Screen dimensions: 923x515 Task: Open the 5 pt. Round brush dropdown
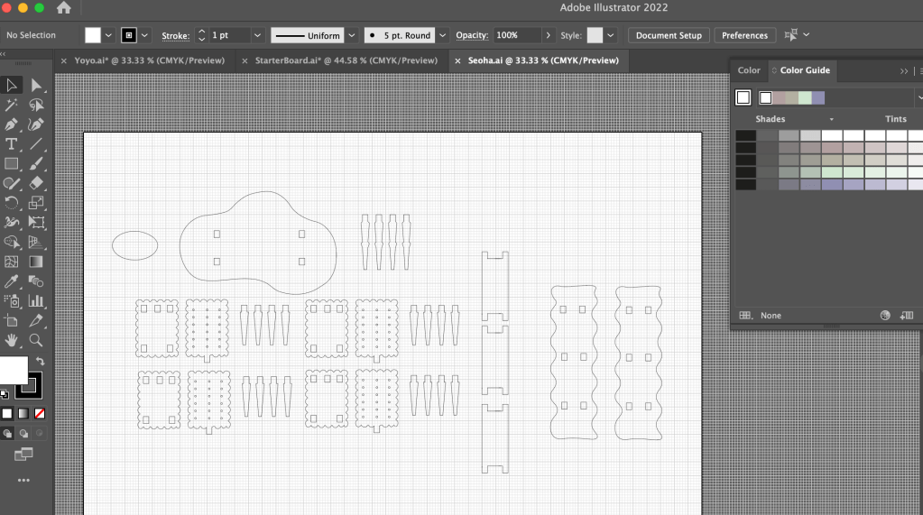click(x=442, y=35)
